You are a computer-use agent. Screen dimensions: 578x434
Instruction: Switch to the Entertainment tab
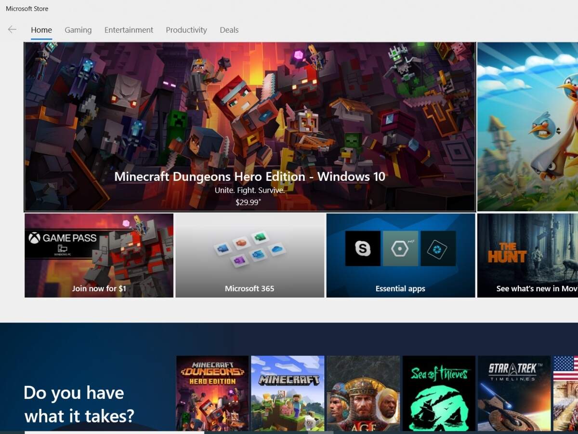tap(129, 30)
